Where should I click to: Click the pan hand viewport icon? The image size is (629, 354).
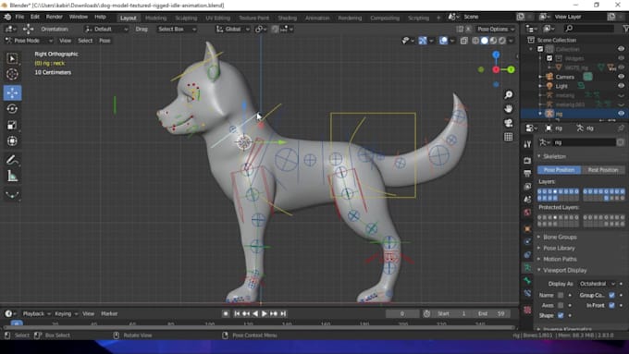pyautogui.click(x=509, y=109)
